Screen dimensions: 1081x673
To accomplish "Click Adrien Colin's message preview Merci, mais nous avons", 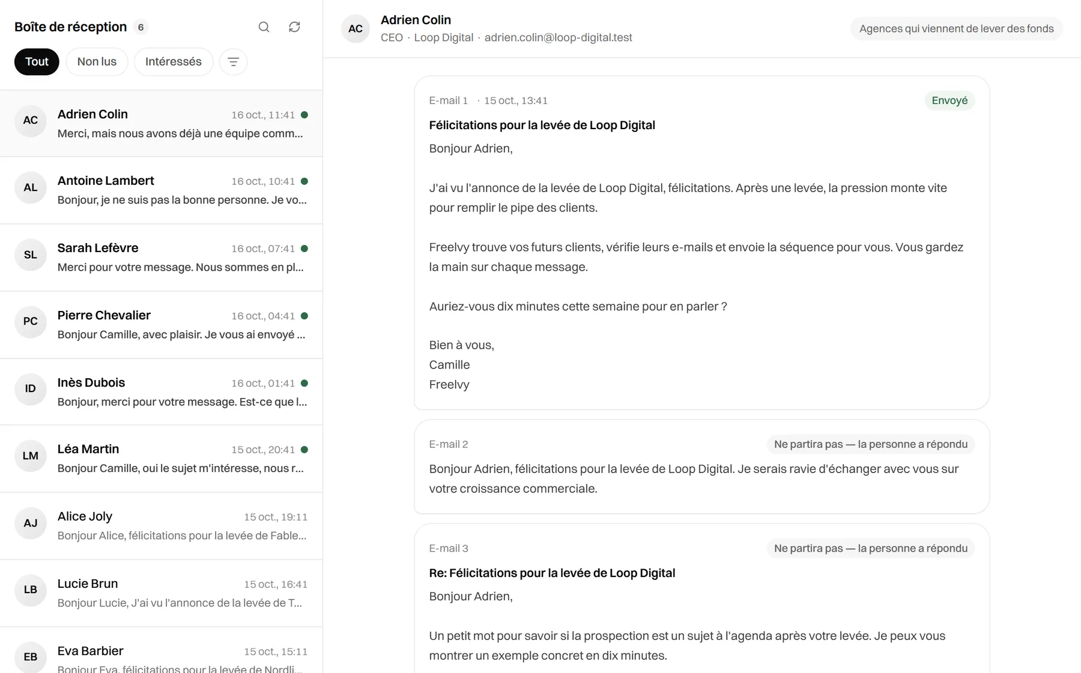I will tap(180, 133).
